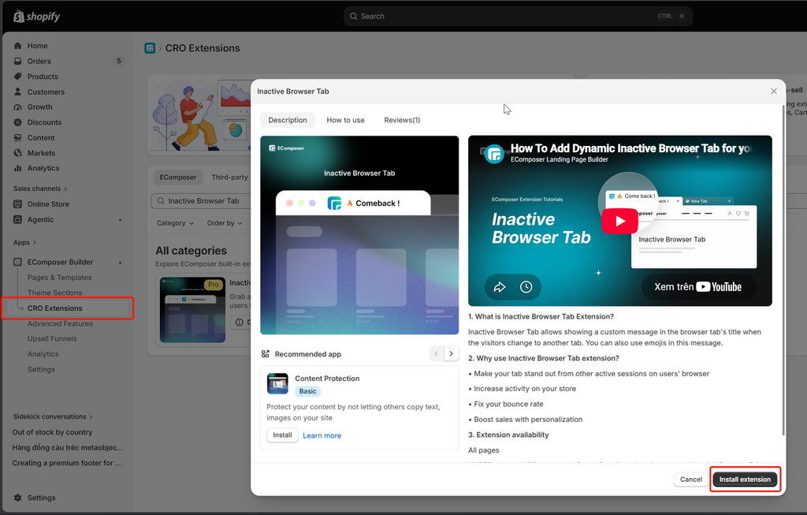Click the video share icon
This screenshot has height=515, width=807.
[x=499, y=287]
